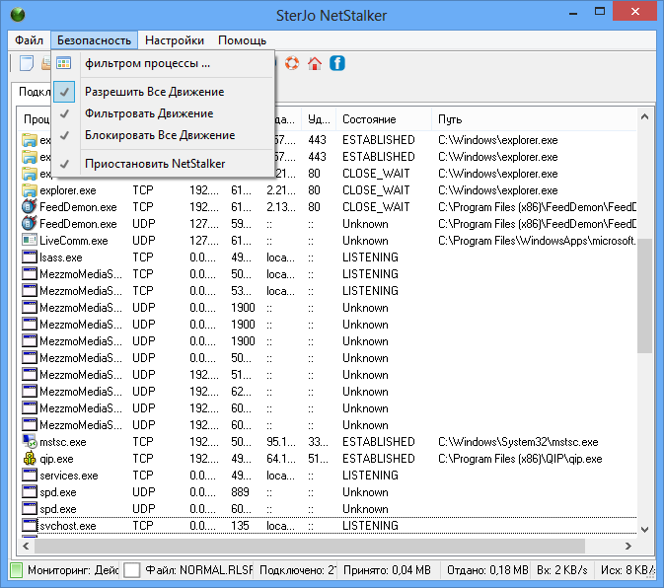Click LiveComm.exe WindowsApps path cell
This screenshot has width=664, height=588.
click(x=537, y=241)
